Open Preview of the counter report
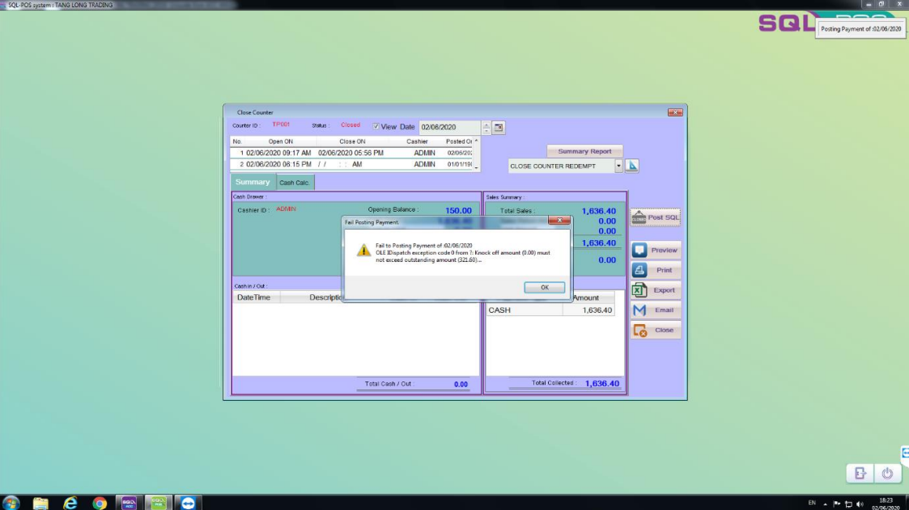This screenshot has width=909, height=510. pos(656,251)
